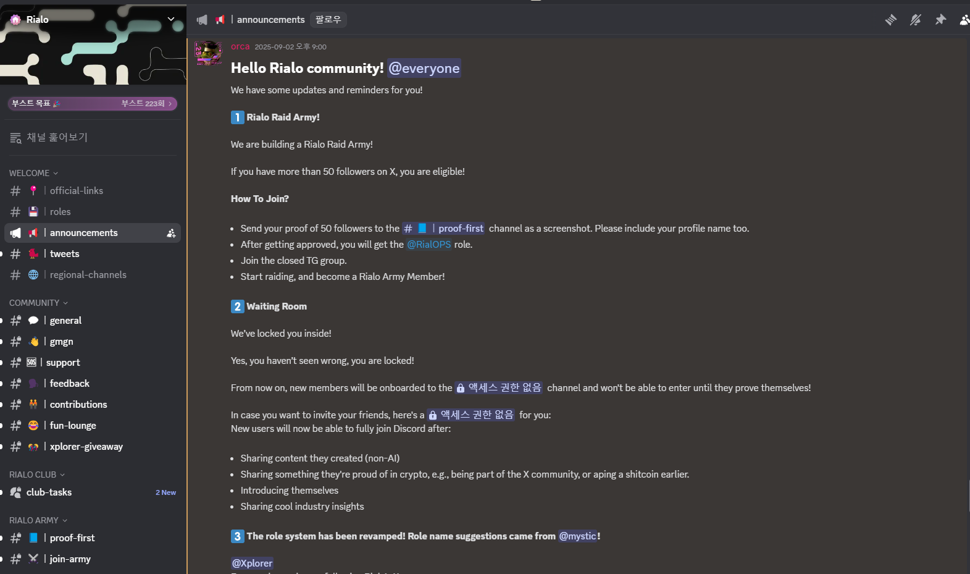The height and width of the screenshot is (574, 970).
Task: Toggle the member list icon
Action: click(x=964, y=20)
